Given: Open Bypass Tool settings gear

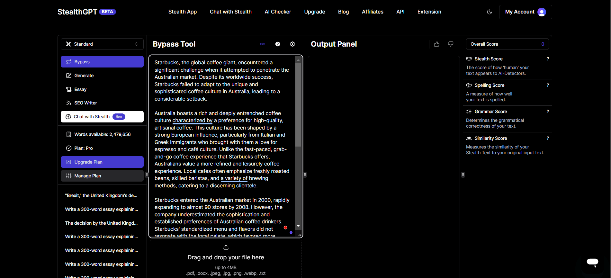Looking at the screenshot, I should coord(292,44).
